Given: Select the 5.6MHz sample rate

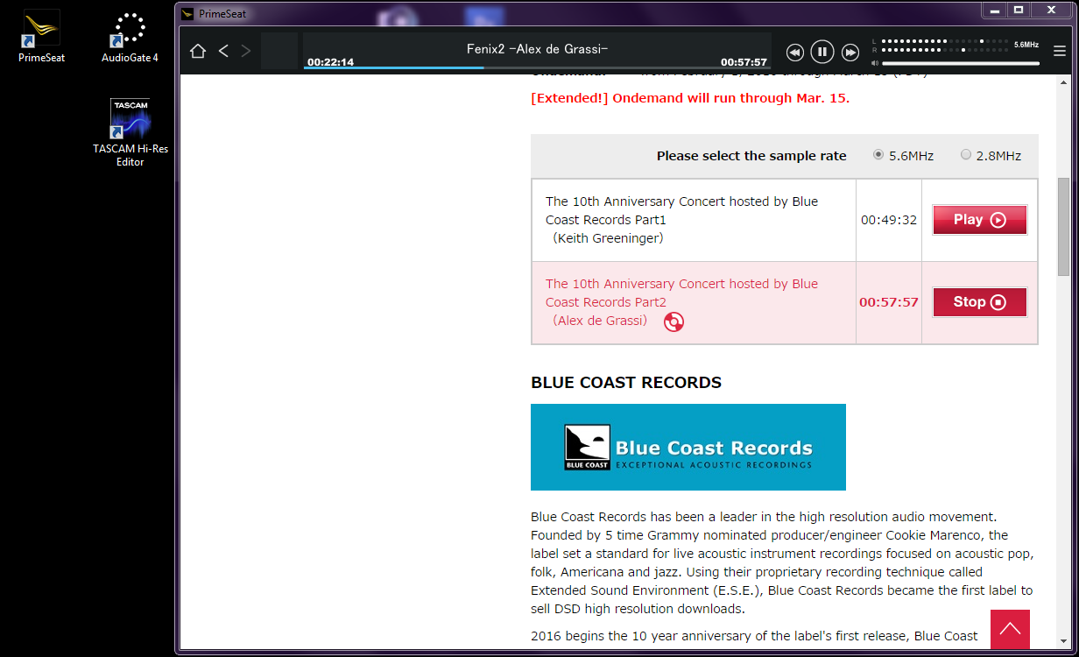Looking at the screenshot, I should pyautogui.click(x=878, y=156).
